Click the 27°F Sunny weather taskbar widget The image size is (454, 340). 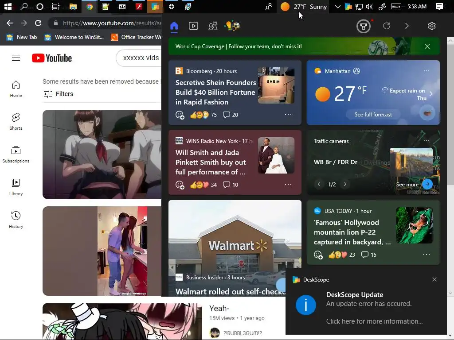click(x=304, y=7)
